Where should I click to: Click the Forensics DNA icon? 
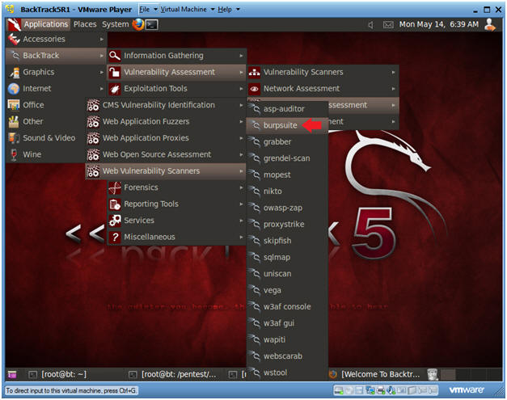click(115, 187)
